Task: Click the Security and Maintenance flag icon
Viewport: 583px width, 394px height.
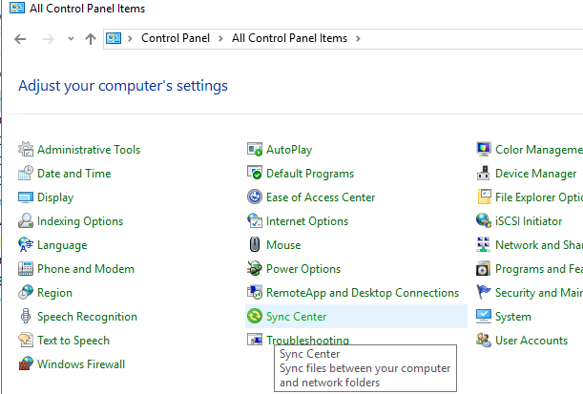Action: pyautogui.click(x=484, y=293)
